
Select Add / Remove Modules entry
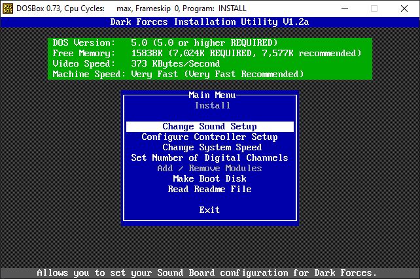tap(209, 168)
